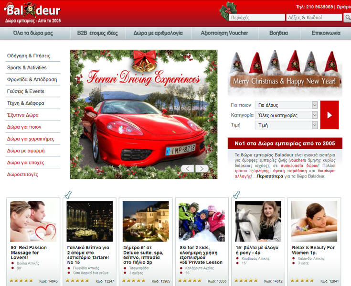Open the 'Κατηγορία' dropdown
The width and height of the screenshot is (351, 286).
click(287, 115)
